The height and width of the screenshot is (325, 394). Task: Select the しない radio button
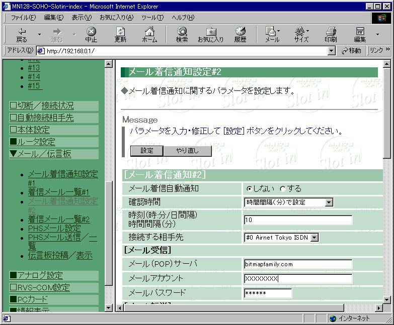tap(249, 189)
